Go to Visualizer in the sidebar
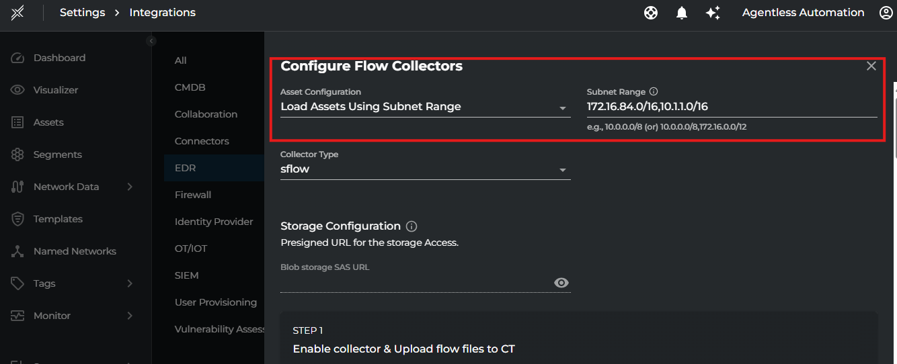Viewport: 897px width, 364px height. pos(55,90)
